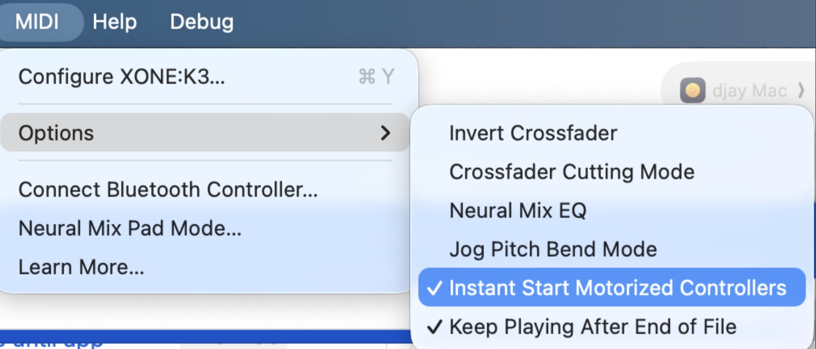The image size is (816, 349).
Task: Enable Invert Crossfader option
Action: coord(533,133)
